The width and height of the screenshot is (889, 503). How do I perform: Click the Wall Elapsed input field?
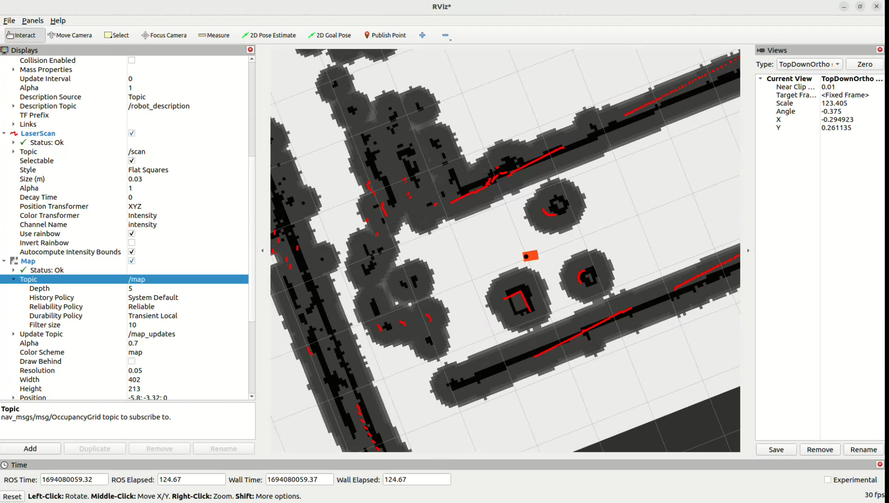(x=417, y=479)
